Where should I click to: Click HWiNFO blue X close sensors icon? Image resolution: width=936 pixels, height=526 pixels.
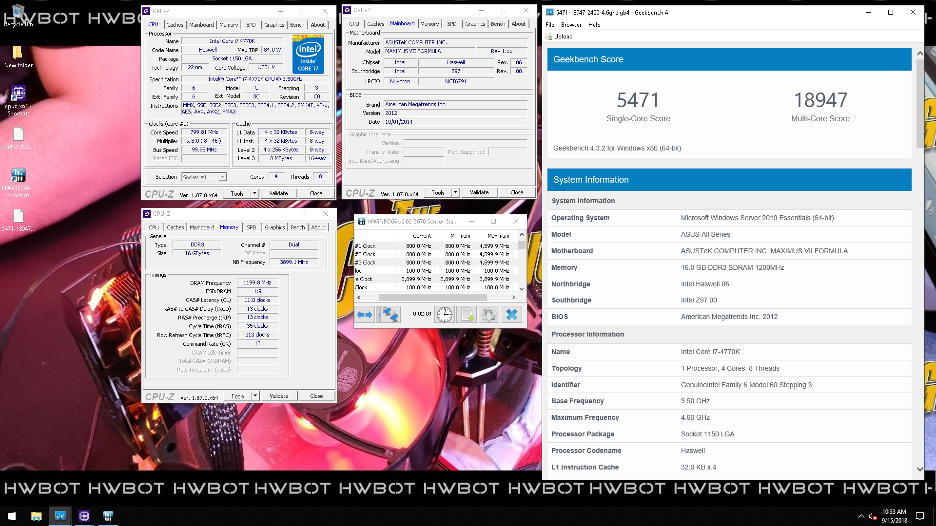pos(511,315)
